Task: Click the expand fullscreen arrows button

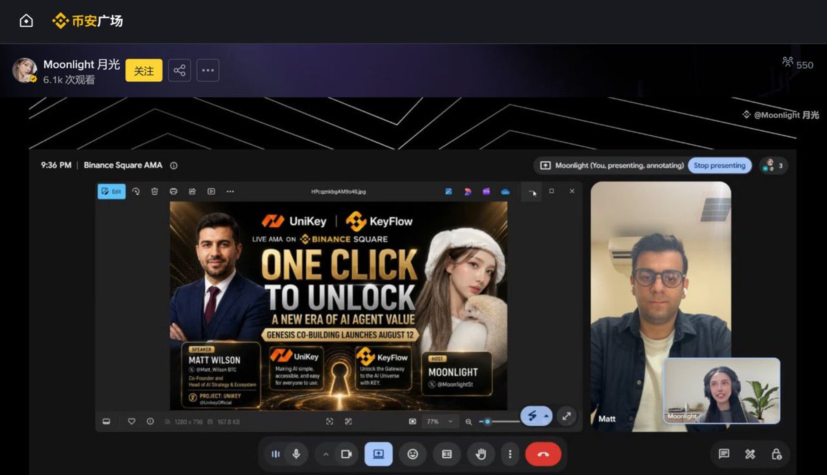Action: [x=566, y=416]
